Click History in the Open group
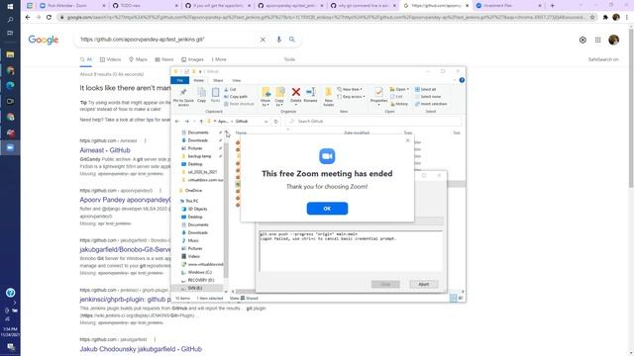The image size is (634, 356). (x=399, y=104)
